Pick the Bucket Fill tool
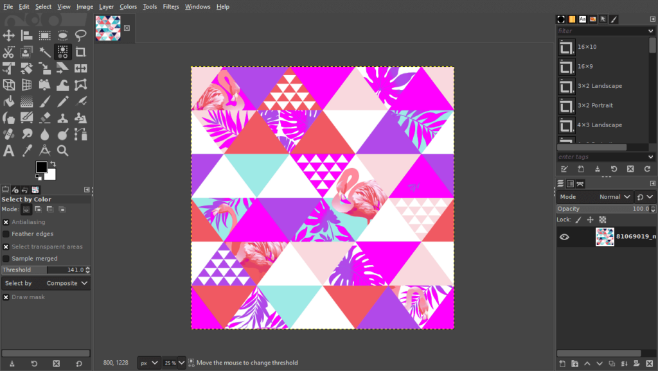This screenshot has width=658, height=371. tap(10, 101)
